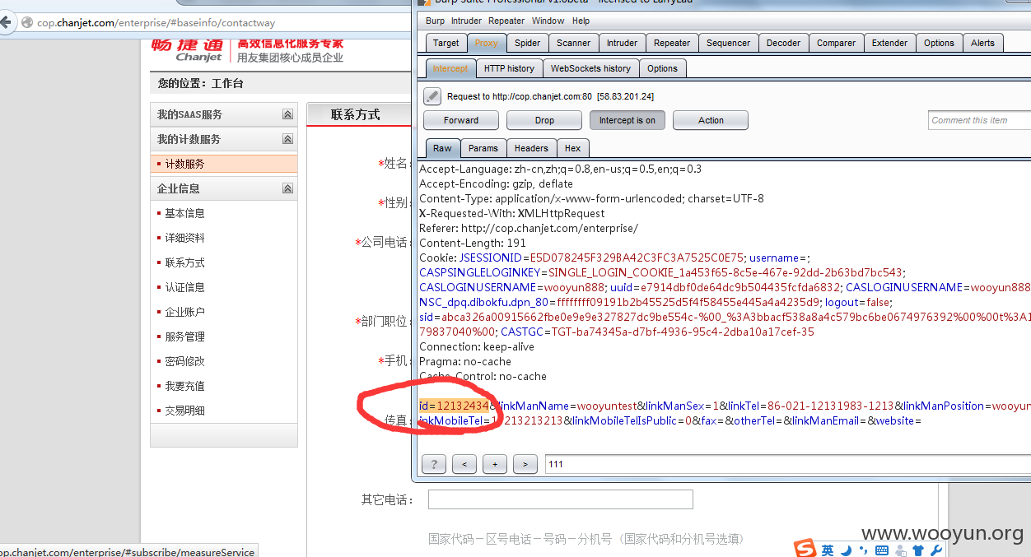Open 密码修改 in the sidebar

[184, 361]
